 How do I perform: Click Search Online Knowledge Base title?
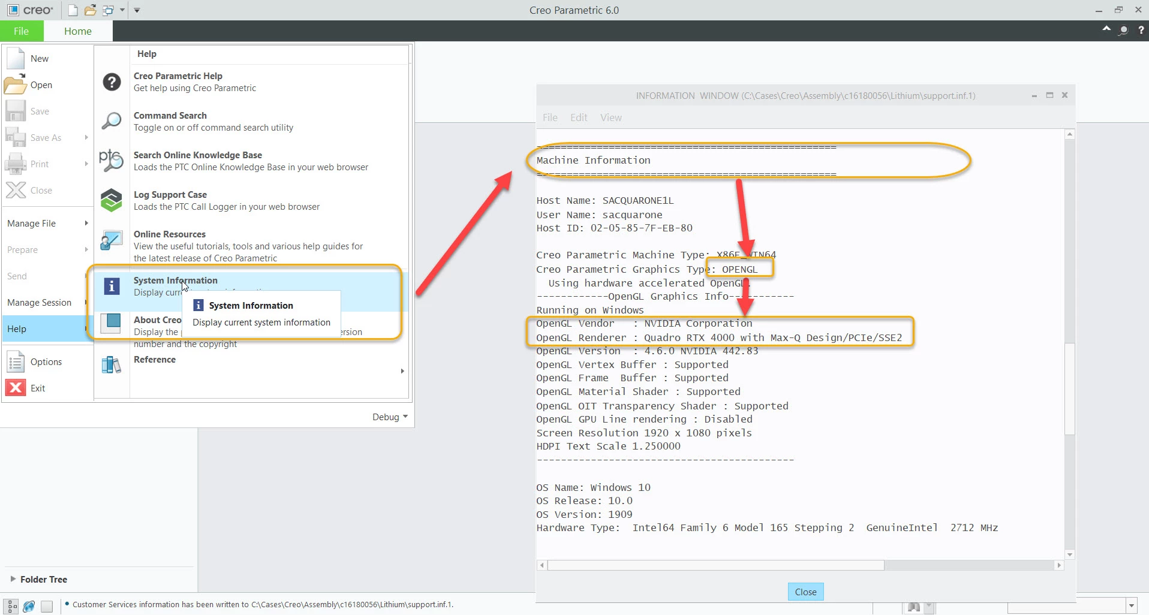(x=198, y=155)
